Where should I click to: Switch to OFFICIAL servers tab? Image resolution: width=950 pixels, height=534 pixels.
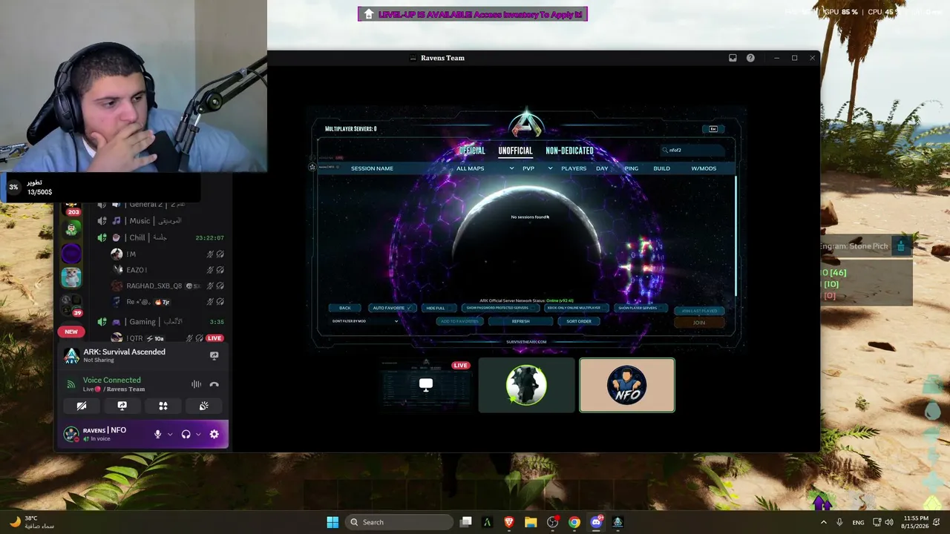[x=472, y=151]
